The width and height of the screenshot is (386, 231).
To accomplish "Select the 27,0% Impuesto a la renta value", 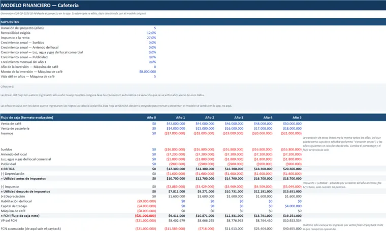I will click(x=151, y=38).
